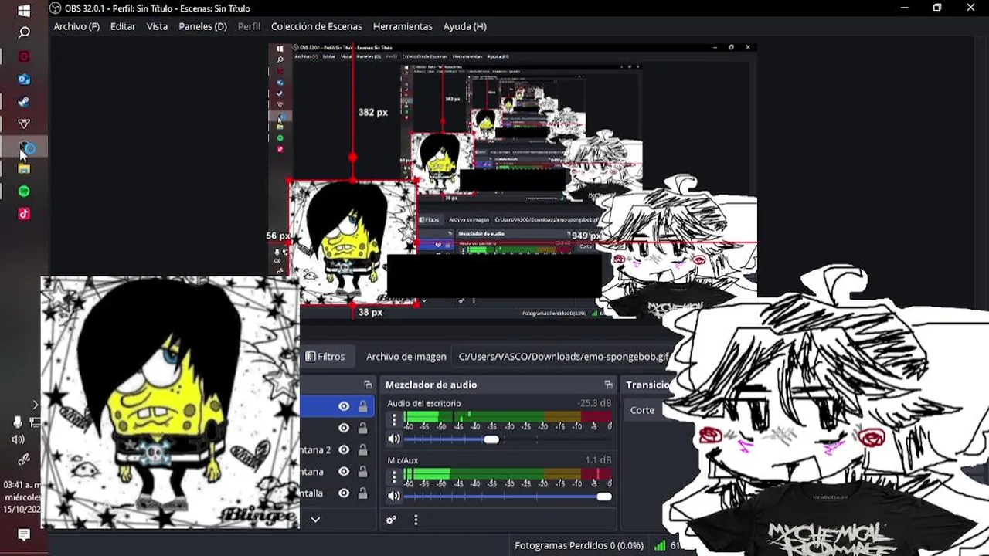Open options dots for Audio del escritorio

coord(394,419)
